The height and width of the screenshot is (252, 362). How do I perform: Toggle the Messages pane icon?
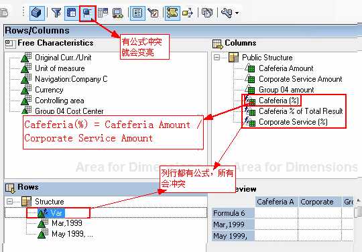pyautogui.click(x=172, y=13)
